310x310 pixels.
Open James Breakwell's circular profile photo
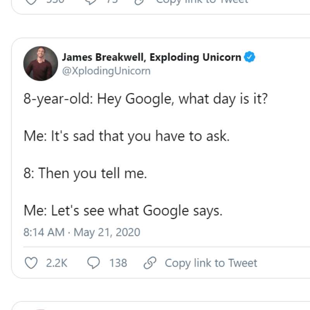click(x=40, y=63)
